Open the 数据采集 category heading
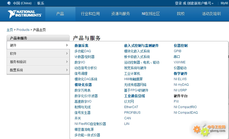The image size is (229, 139). (x=81, y=46)
